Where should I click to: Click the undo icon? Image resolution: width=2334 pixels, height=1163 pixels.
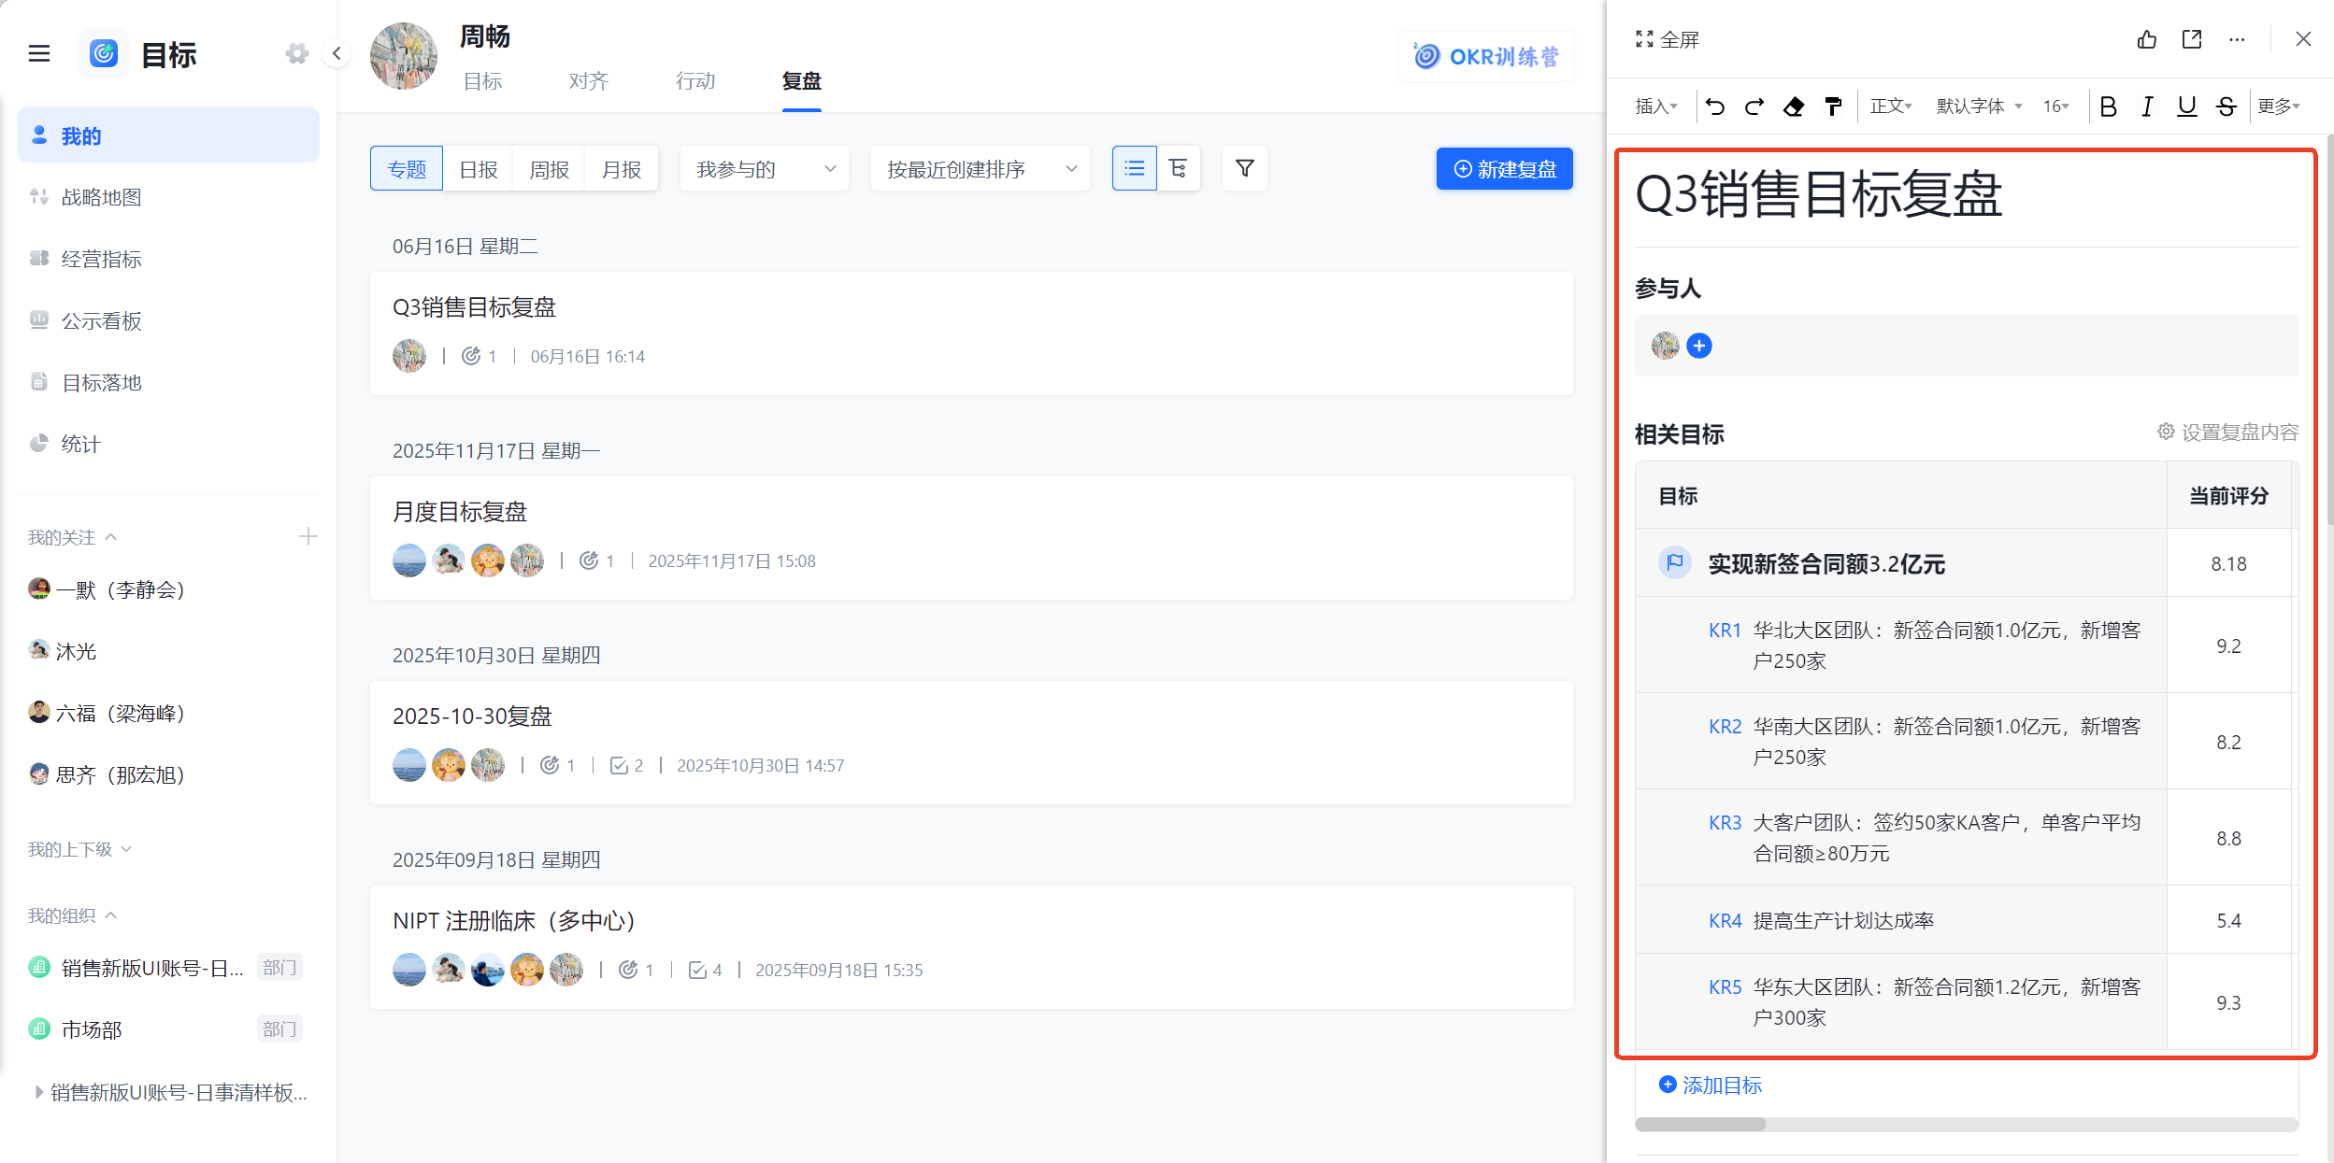(1715, 106)
